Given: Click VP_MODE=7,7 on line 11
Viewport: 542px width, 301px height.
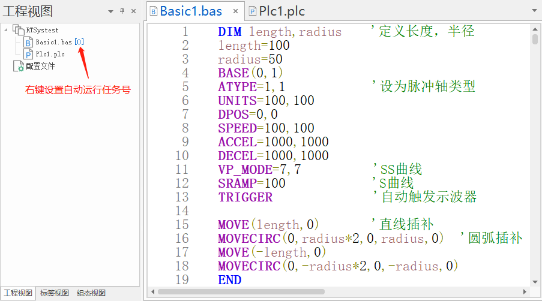Looking at the screenshot, I should [x=259, y=170].
